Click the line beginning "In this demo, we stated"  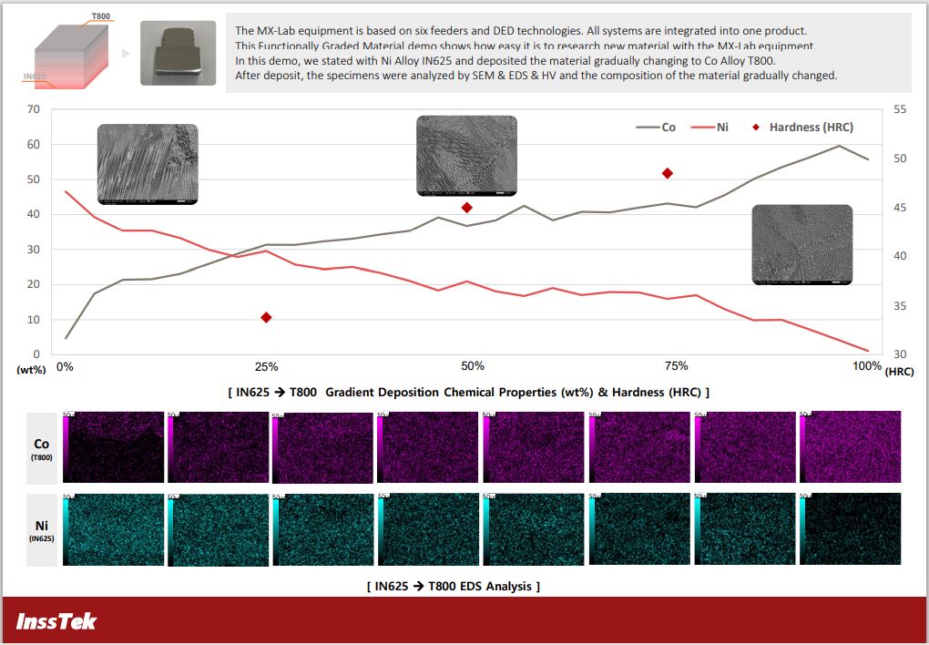click(505, 60)
